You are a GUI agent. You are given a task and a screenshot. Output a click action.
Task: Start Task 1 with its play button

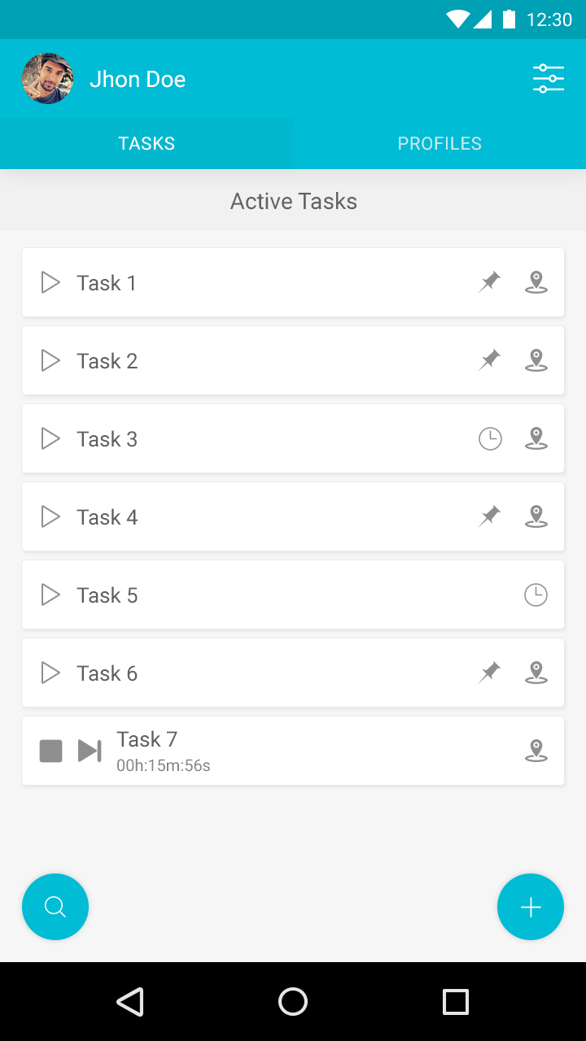pos(50,282)
